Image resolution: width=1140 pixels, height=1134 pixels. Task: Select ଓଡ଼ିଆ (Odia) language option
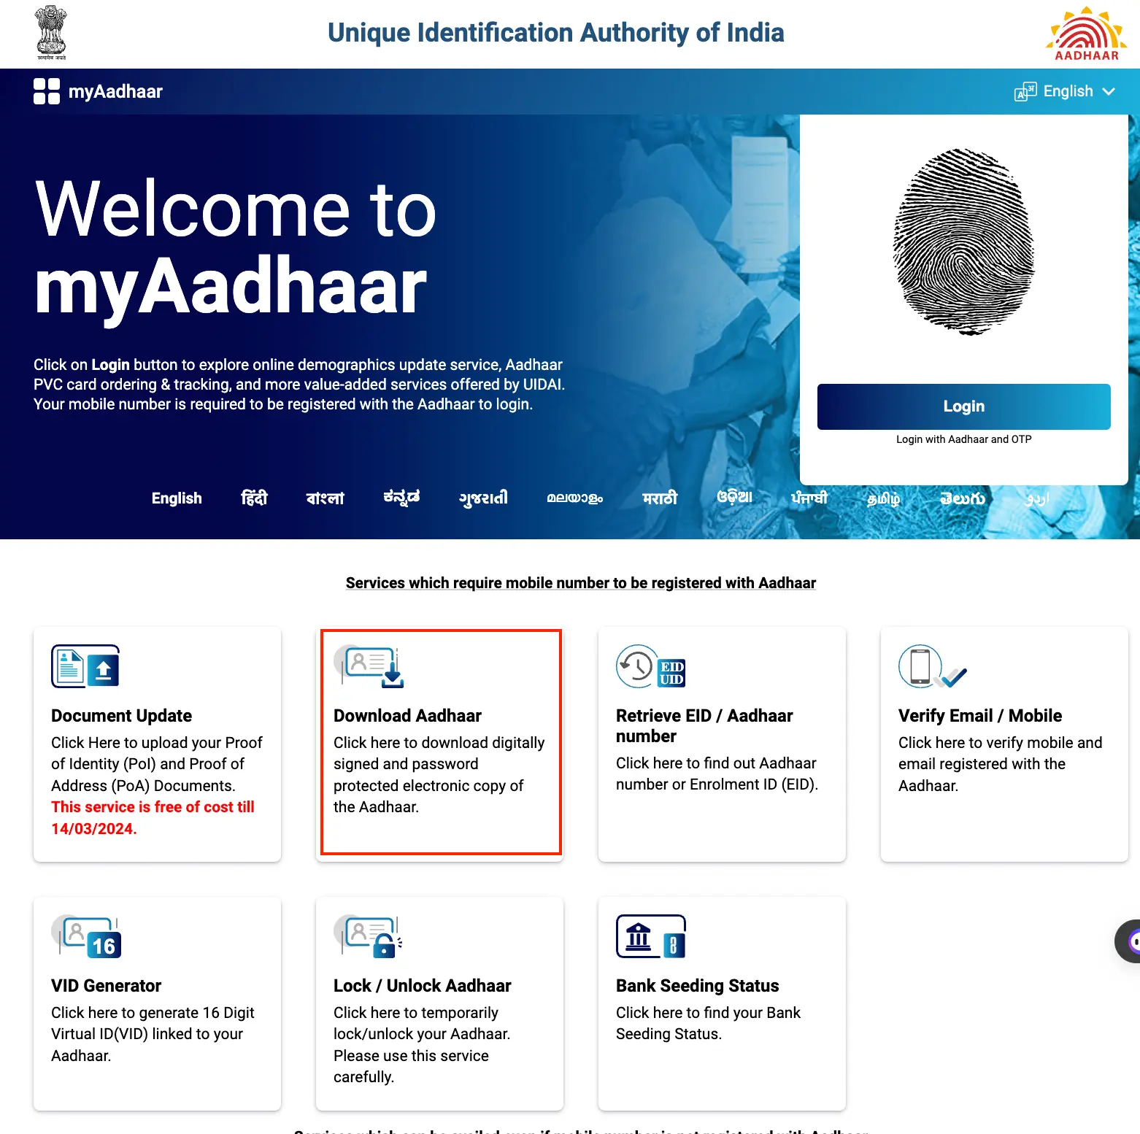(734, 498)
